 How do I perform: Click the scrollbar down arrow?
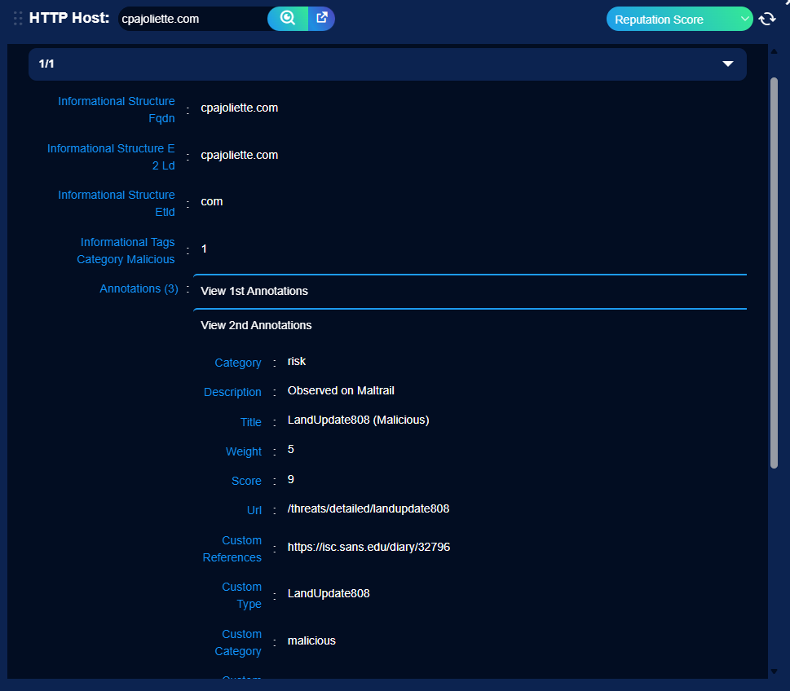[774, 671]
